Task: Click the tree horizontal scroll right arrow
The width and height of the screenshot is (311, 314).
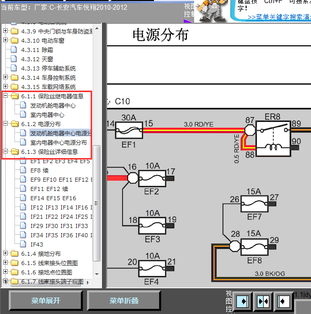Action: (88, 283)
